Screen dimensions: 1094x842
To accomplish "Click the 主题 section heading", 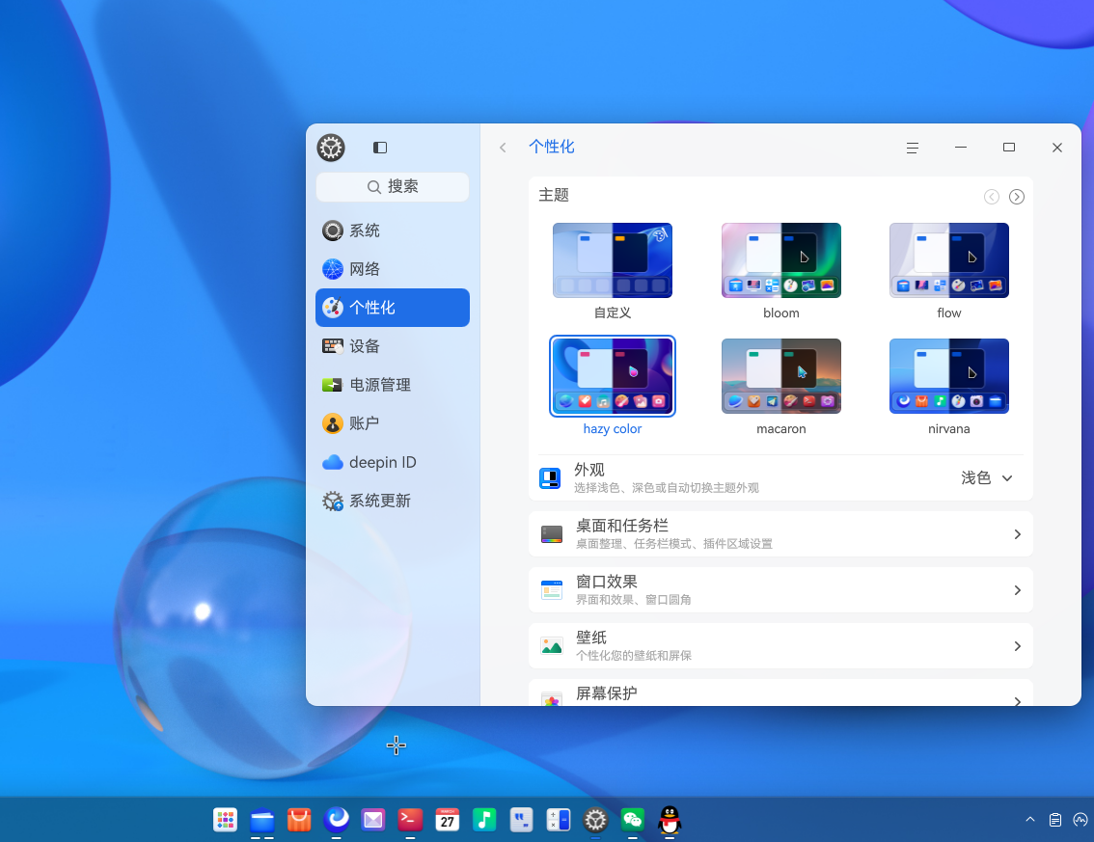I will pos(554,195).
